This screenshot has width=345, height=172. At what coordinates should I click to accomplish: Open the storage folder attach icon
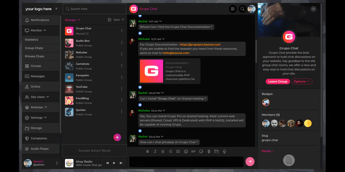216,151
